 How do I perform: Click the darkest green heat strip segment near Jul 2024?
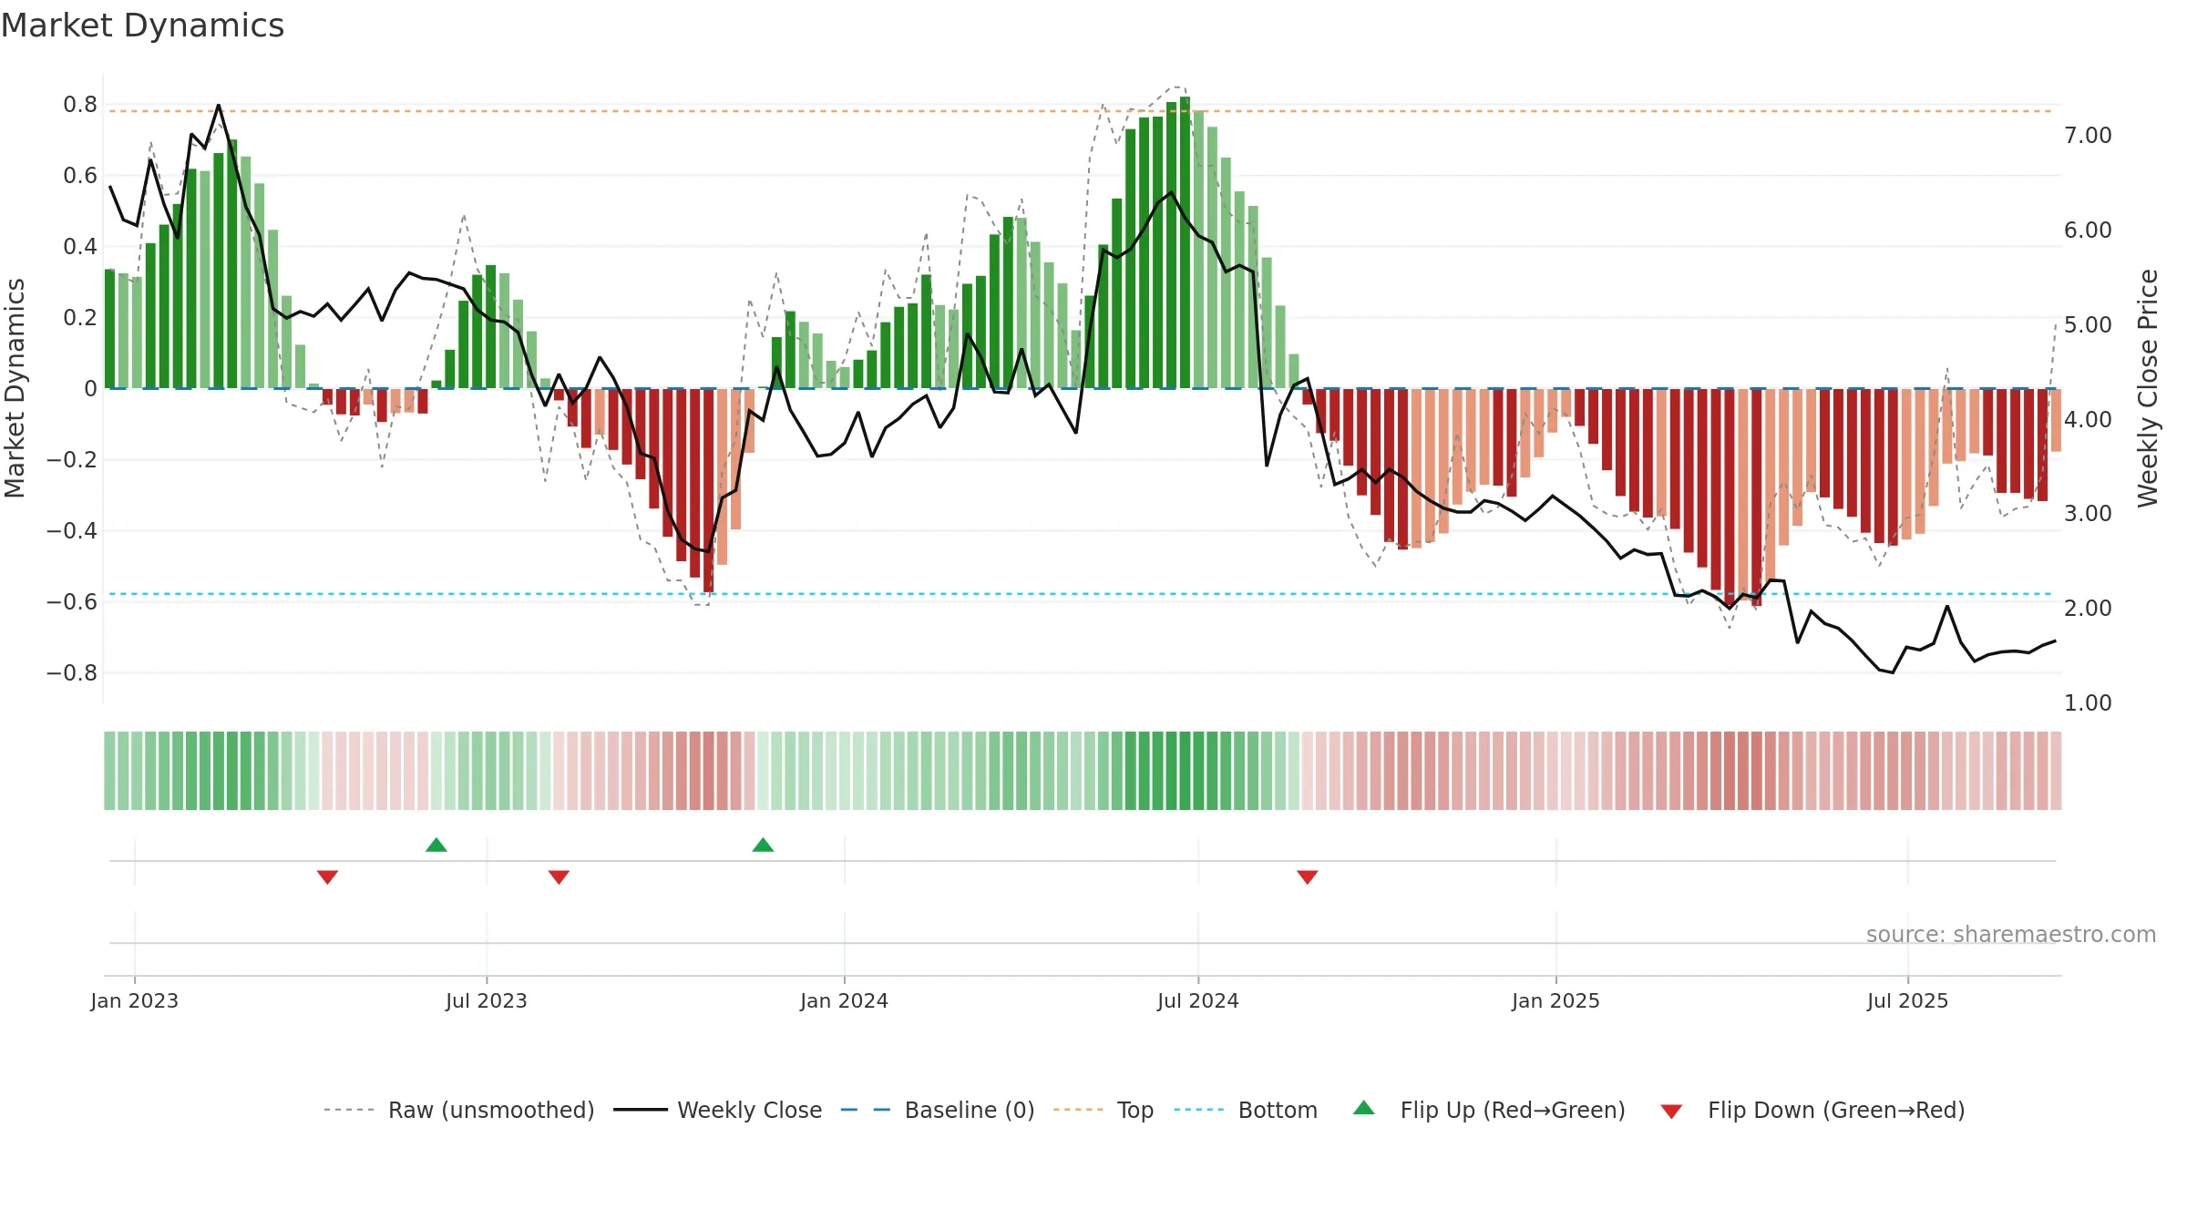(1185, 771)
